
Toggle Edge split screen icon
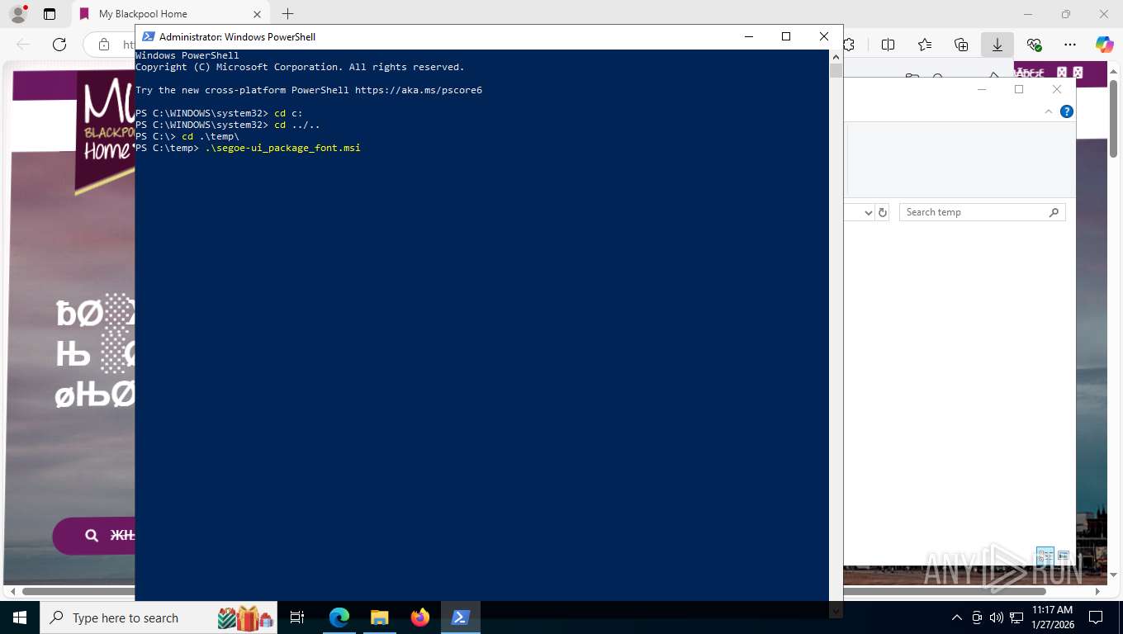click(x=888, y=45)
